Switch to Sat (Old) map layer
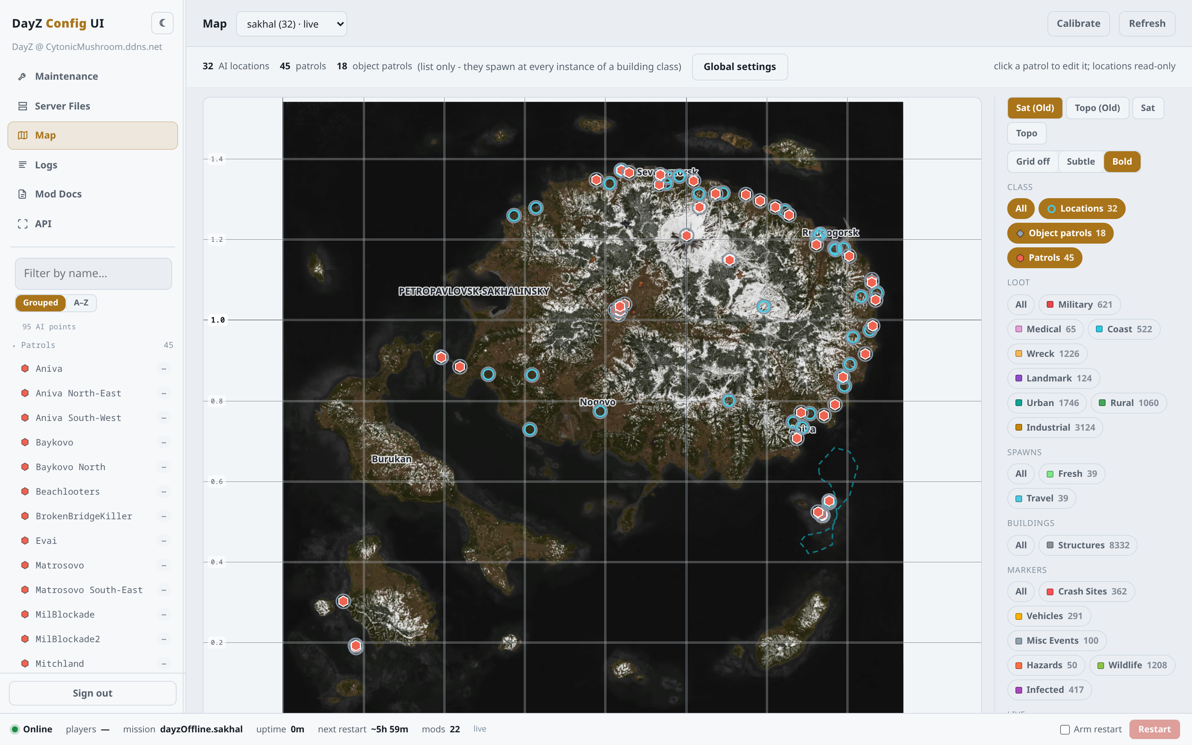The height and width of the screenshot is (745, 1192). [x=1034, y=108]
